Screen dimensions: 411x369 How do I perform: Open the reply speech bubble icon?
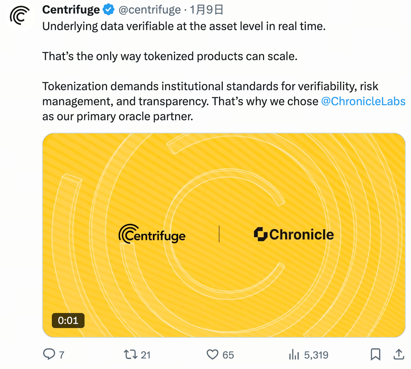49,354
